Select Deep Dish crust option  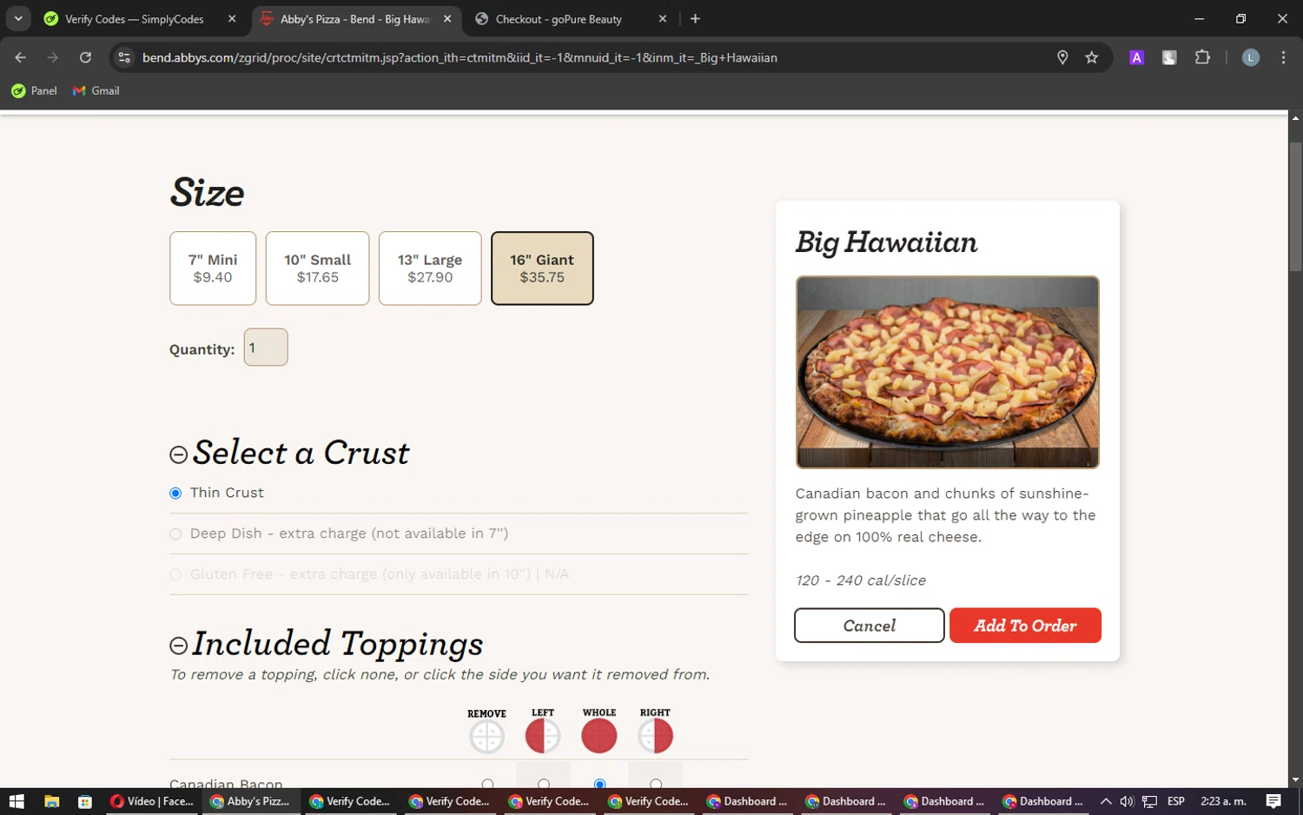pos(175,534)
